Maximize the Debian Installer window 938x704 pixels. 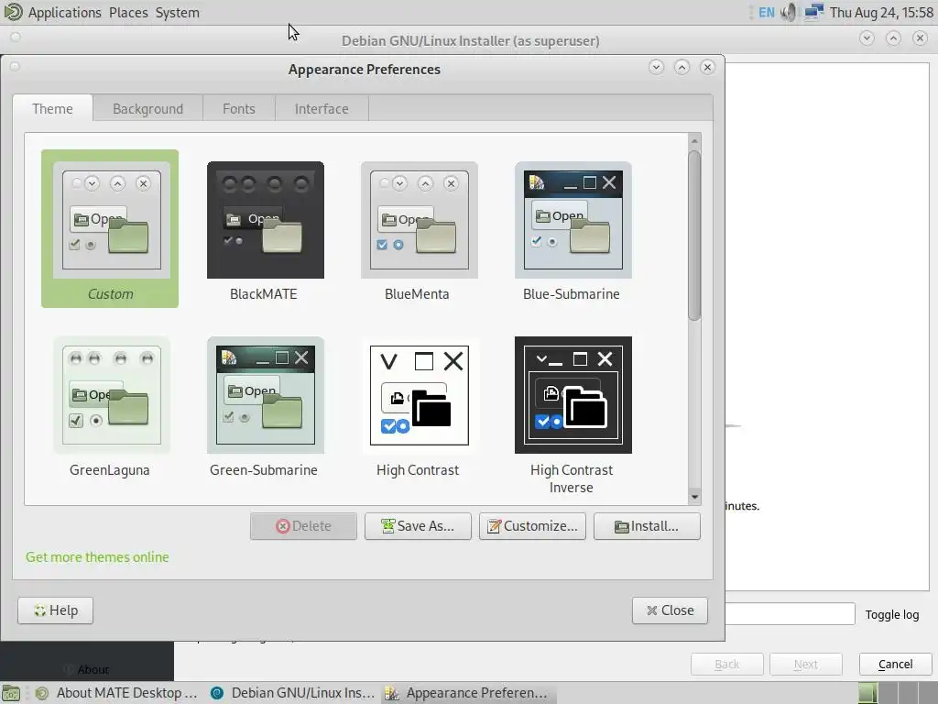tap(893, 38)
